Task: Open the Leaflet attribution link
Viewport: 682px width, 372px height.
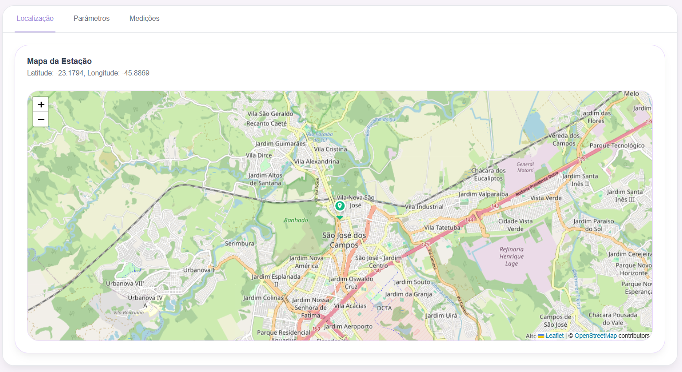Action: [554, 336]
